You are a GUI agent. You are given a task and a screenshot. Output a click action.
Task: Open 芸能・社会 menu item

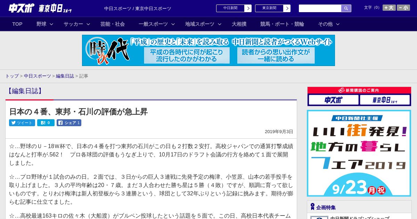point(113,24)
